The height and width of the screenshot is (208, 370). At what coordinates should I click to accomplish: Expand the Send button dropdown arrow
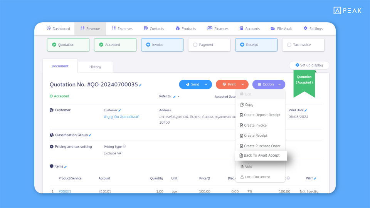tap(206, 84)
